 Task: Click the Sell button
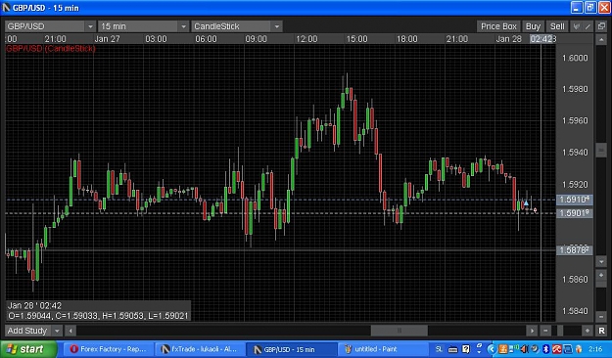tap(557, 26)
